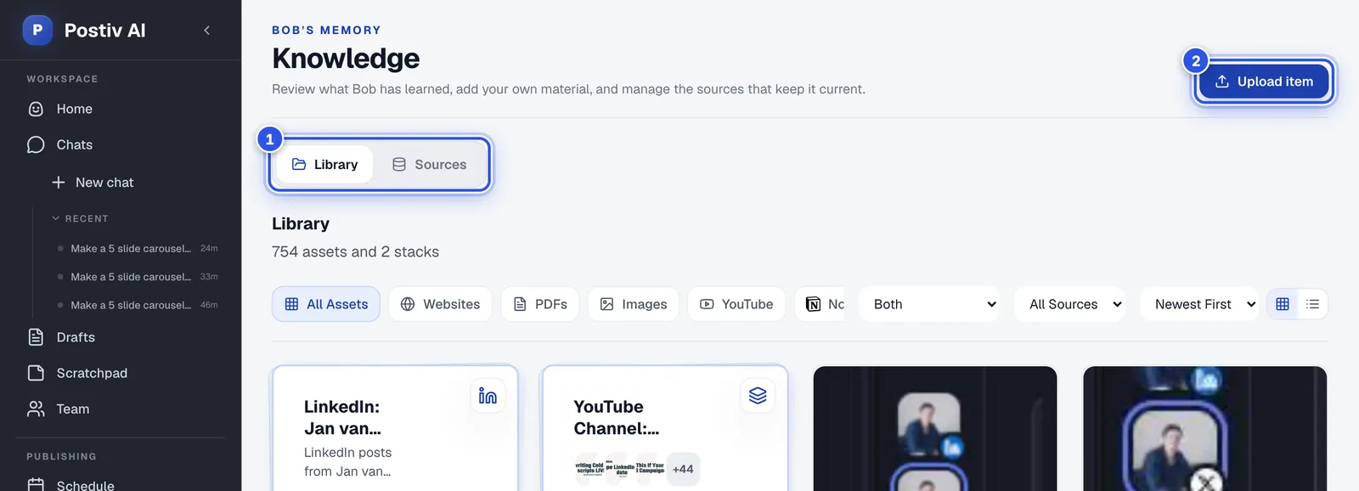
Task: Open the Newest First sort dropdown
Action: pyautogui.click(x=1199, y=304)
